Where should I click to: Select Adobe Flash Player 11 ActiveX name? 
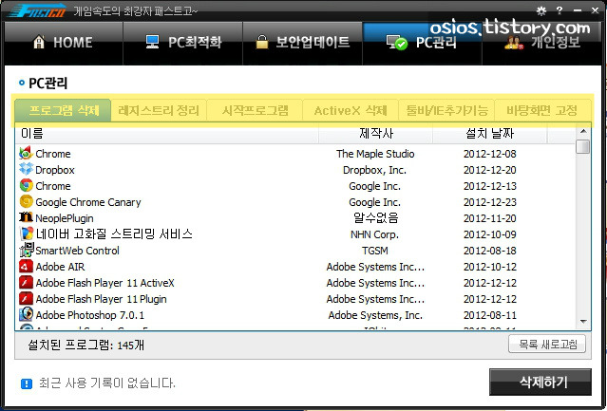click(104, 283)
